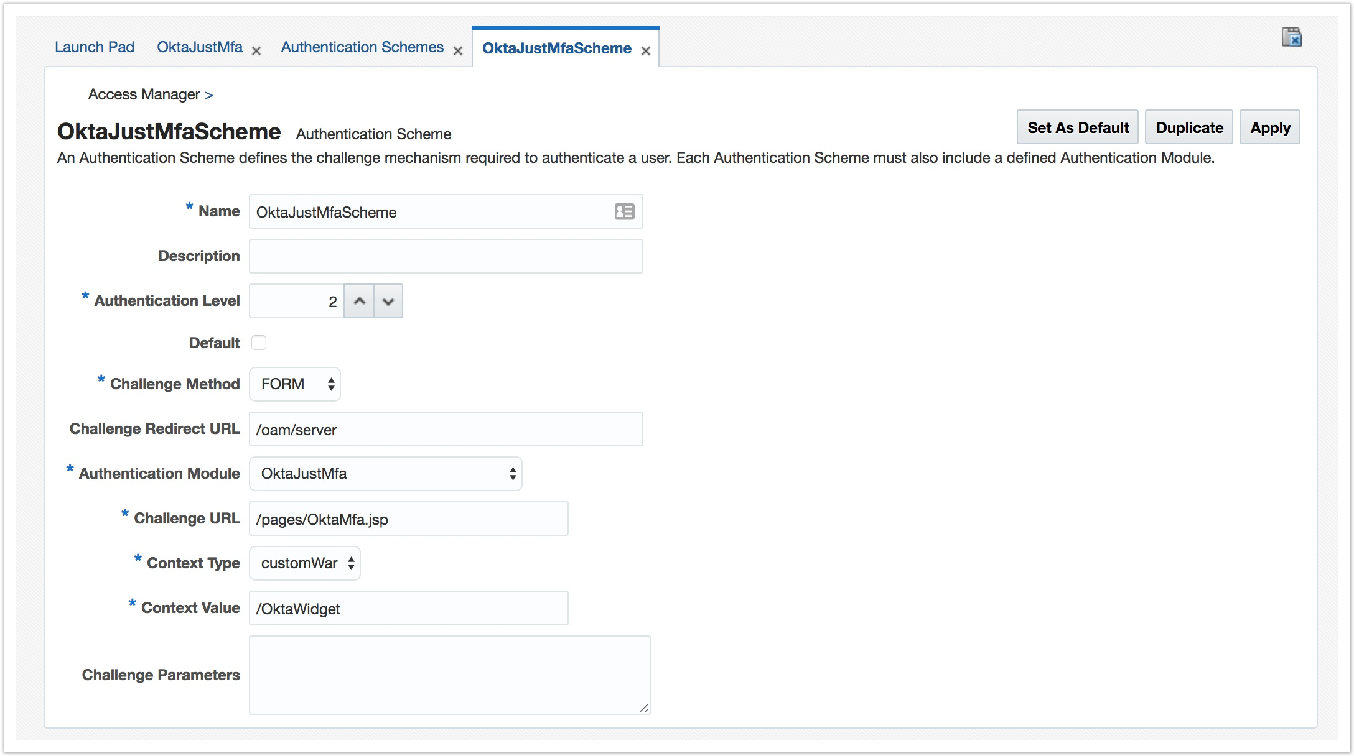This screenshot has height=756, width=1354.
Task: Click the Apply button
Action: click(x=1269, y=127)
